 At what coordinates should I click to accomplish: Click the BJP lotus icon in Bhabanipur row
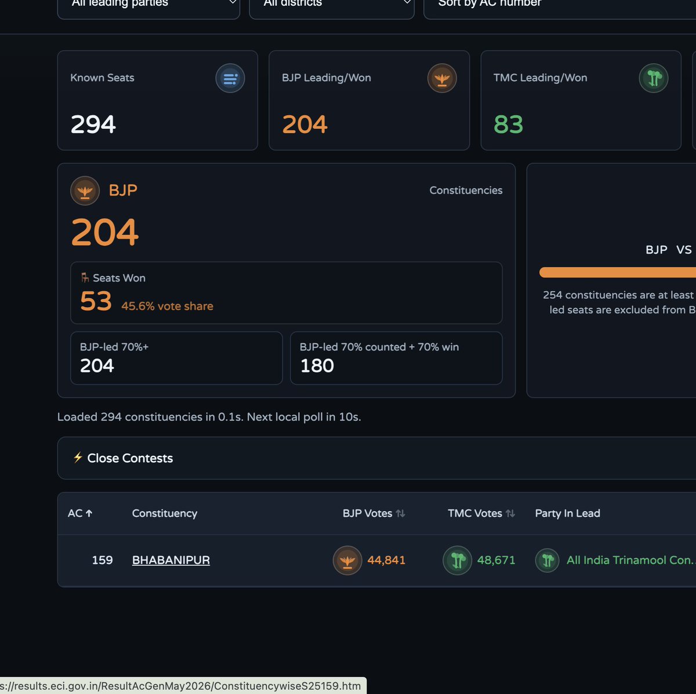pos(347,560)
